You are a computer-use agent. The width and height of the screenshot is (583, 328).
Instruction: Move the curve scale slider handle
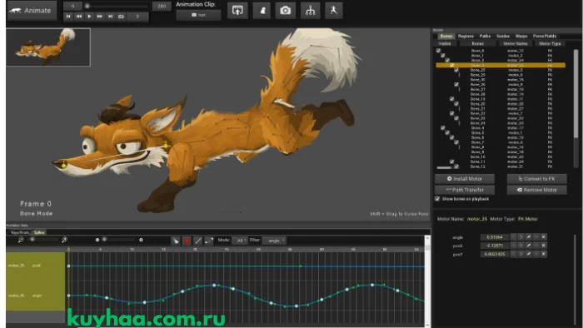(104, 240)
